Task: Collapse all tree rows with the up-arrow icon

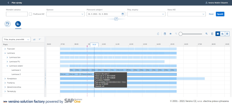Action: [x=40, y=39]
